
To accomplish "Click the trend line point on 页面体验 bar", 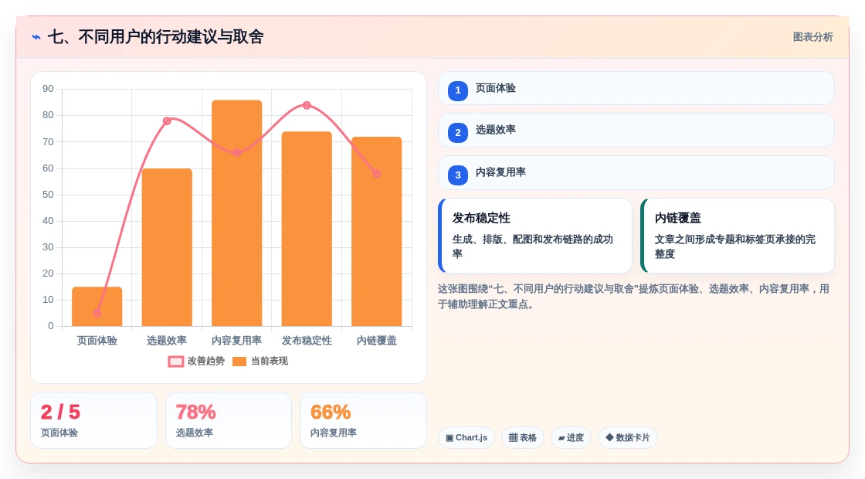I will [97, 313].
